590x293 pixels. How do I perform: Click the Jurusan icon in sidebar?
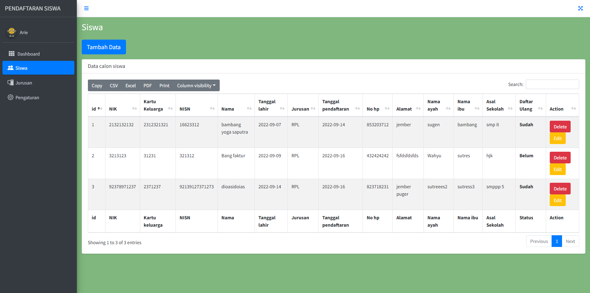pyautogui.click(x=10, y=83)
